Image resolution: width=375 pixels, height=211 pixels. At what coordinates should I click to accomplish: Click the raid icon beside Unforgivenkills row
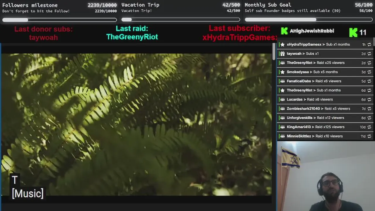[x=282, y=118]
